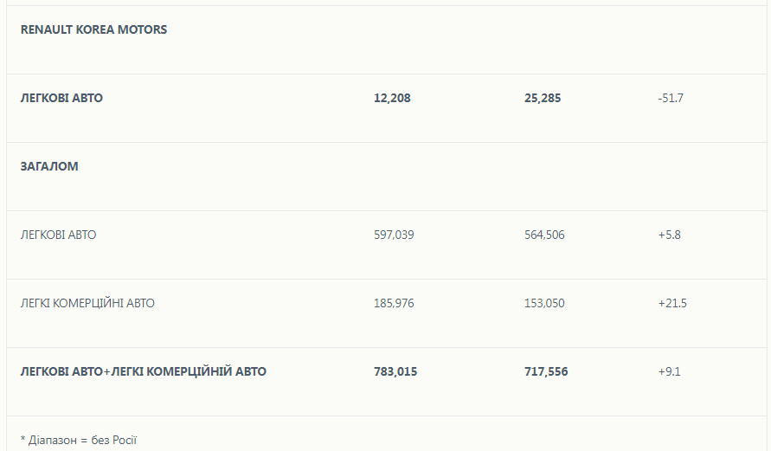This screenshot has width=771, height=451.
Task: Select the ЛЕГКІ КОМЕРЦІЙНІ АВТО row label
Action: pyautogui.click(x=87, y=303)
